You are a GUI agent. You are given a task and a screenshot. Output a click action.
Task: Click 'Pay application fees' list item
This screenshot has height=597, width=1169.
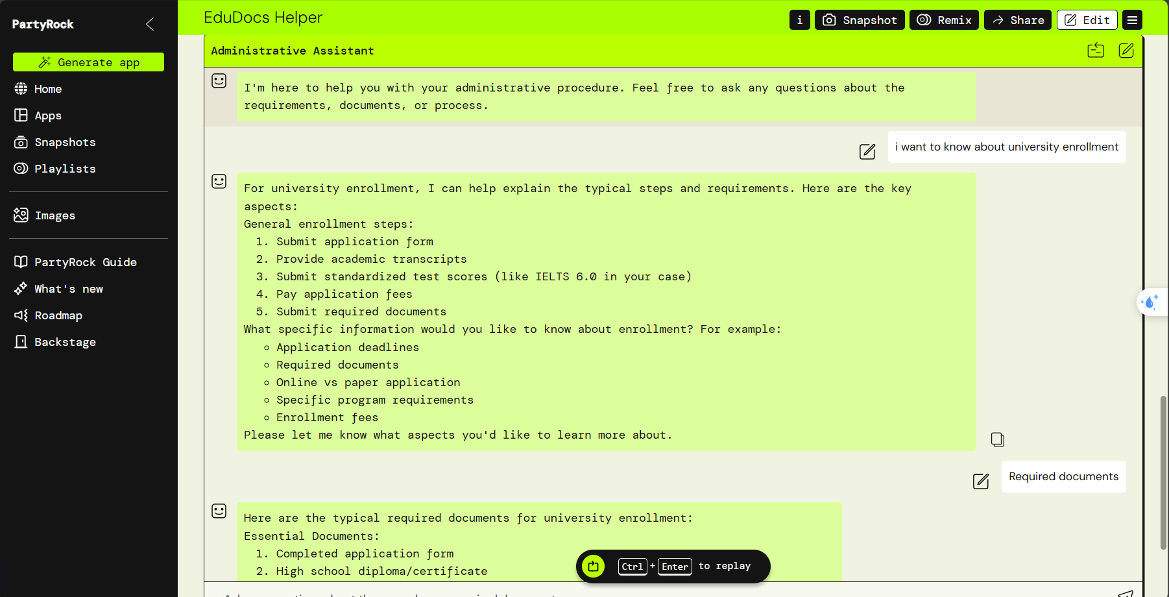[x=344, y=295]
